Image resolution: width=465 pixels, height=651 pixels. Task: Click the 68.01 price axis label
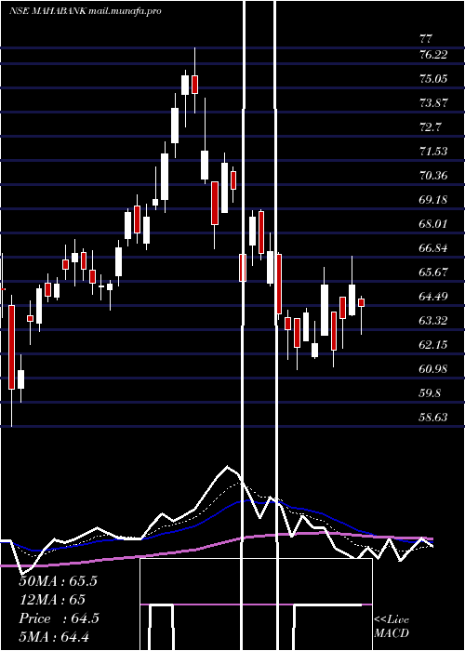click(x=433, y=224)
